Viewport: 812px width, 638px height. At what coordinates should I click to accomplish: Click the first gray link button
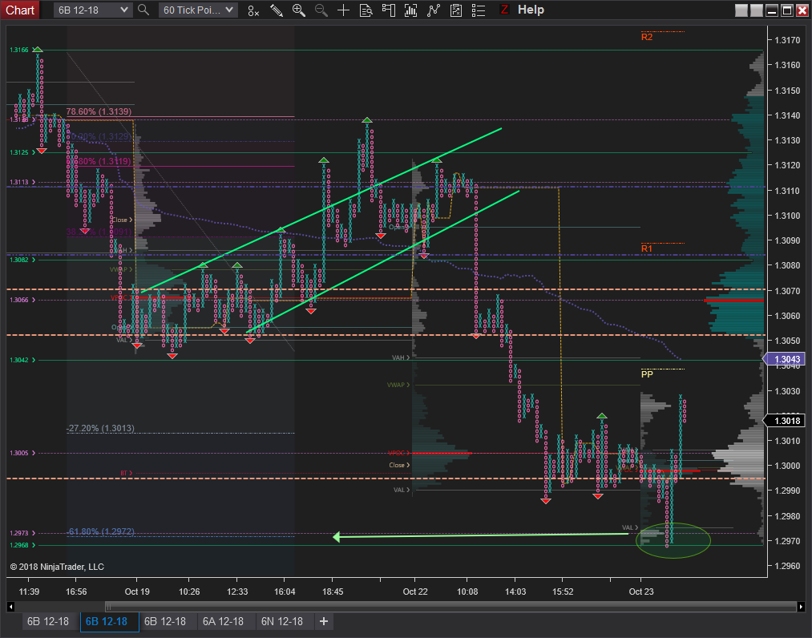741,10
